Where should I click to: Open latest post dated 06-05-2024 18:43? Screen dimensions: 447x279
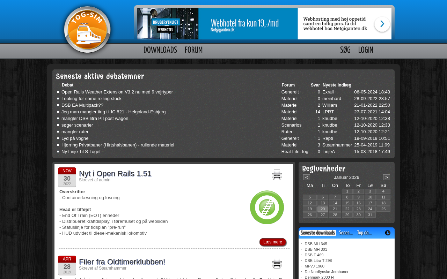(x=372, y=92)
